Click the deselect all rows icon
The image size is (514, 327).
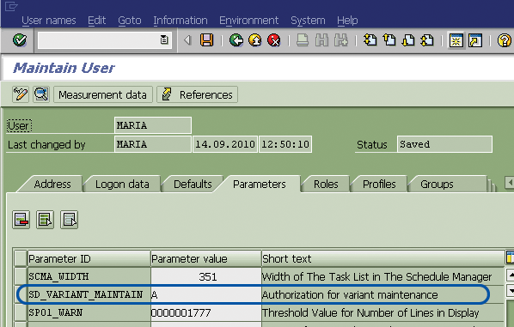tap(69, 220)
